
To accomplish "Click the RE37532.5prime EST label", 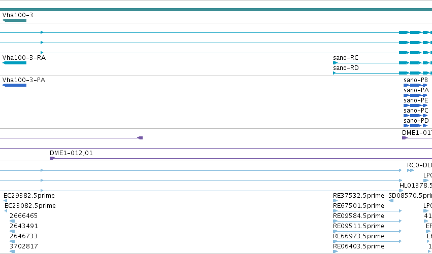I will pyautogui.click(x=358, y=196).
